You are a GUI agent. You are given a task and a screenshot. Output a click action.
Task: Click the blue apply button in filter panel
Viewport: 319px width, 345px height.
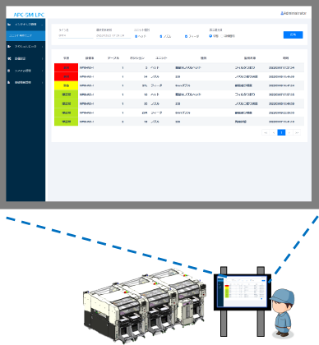point(293,34)
